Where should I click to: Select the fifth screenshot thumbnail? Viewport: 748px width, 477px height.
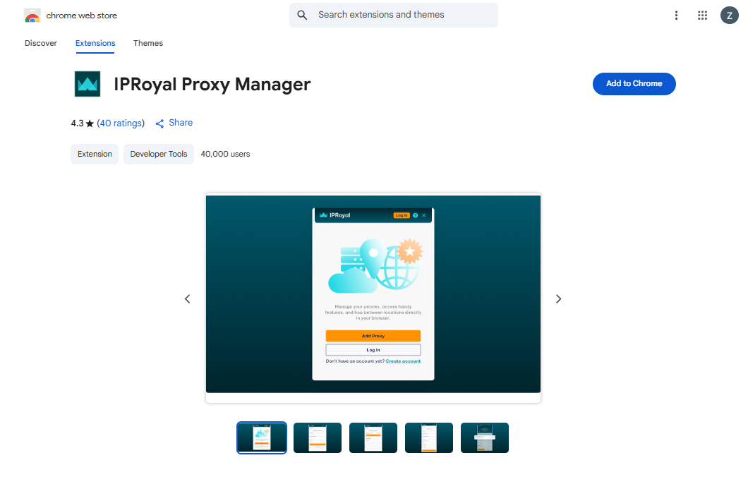click(485, 437)
